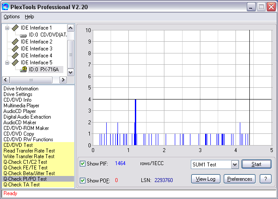The height and width of the screenshot is (199, 278).
Task: Click the IDE Interface 4 chip icon
Action: (15, 56)
